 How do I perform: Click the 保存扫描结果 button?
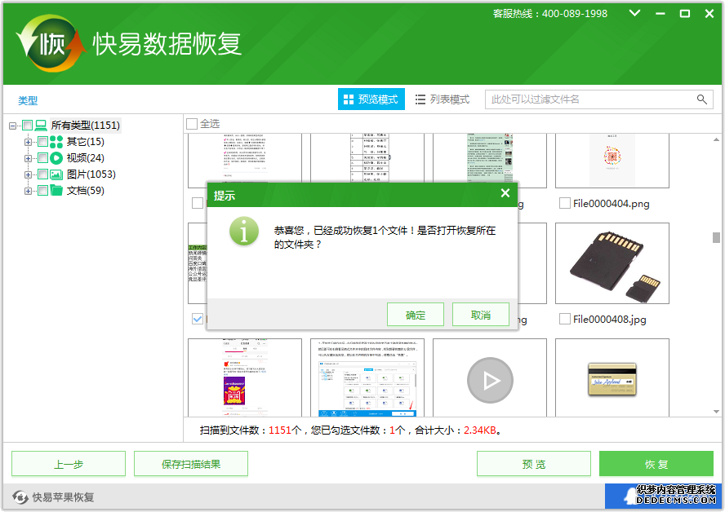[x=191, y=464]
